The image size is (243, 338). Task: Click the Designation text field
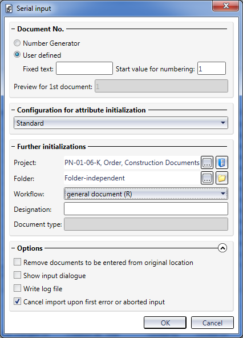coord(146,208)
